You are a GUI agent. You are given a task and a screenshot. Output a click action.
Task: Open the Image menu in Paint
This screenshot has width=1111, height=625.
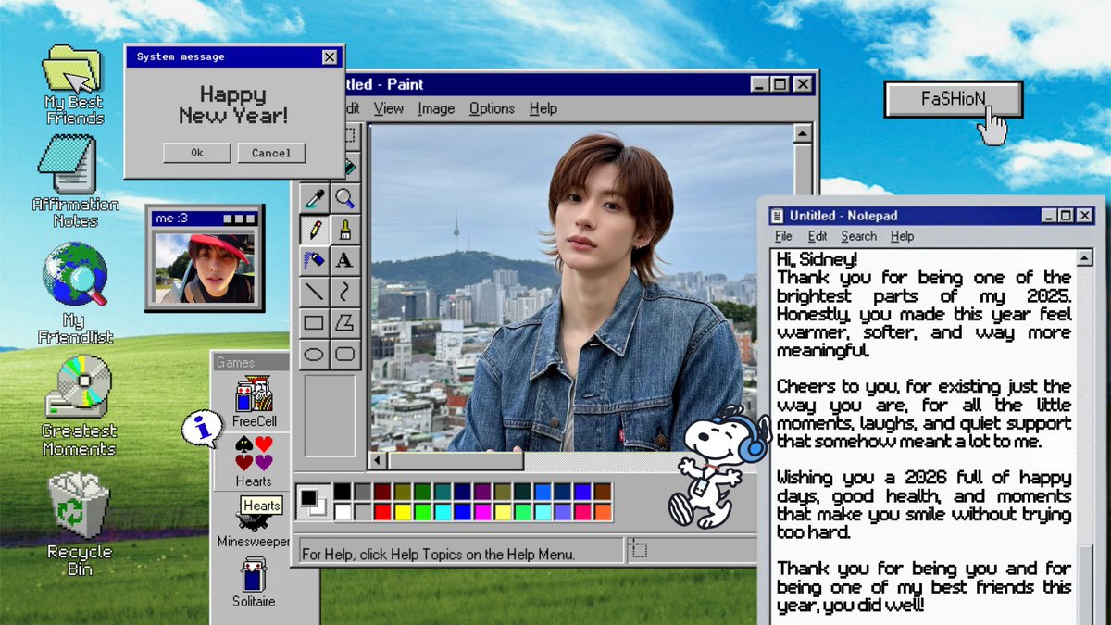(436, 108)
